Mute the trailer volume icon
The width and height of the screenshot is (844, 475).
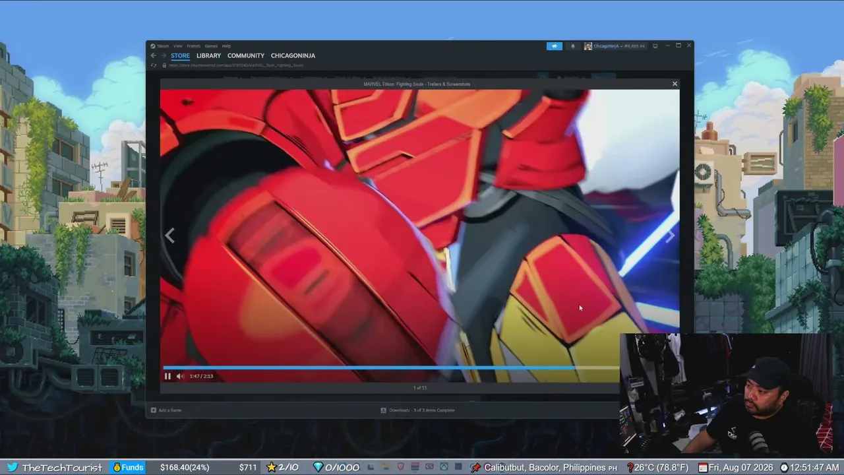point(180,376)
